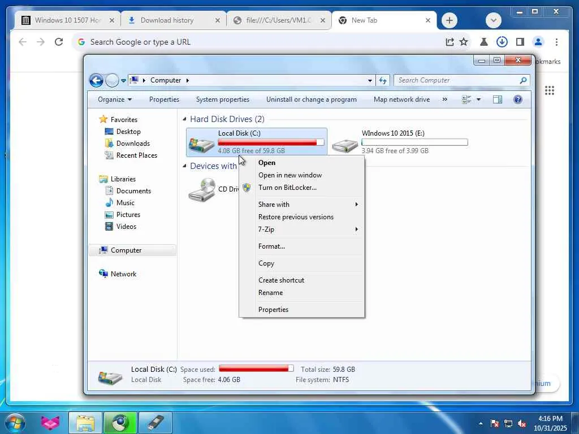Click the C: drive usage bar

coord(271,142)
